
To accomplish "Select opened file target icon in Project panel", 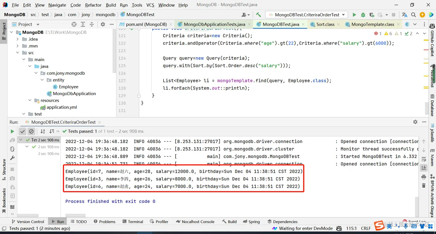I will coord(74,24).
